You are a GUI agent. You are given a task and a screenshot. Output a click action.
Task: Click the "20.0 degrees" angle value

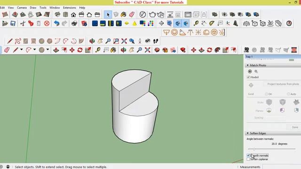click(279, 144)
